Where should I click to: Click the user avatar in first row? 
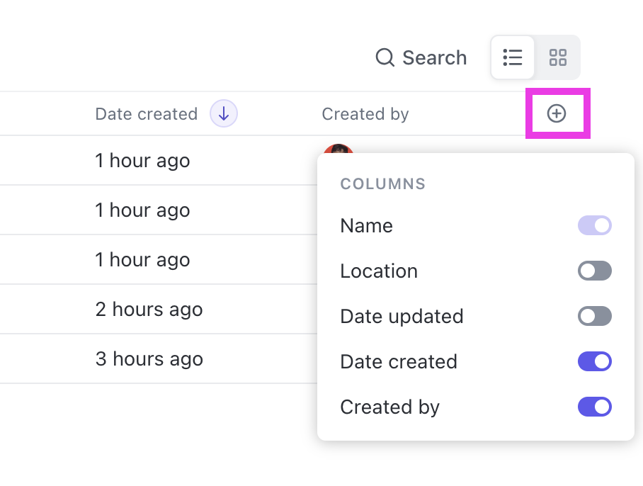point(338,150)
